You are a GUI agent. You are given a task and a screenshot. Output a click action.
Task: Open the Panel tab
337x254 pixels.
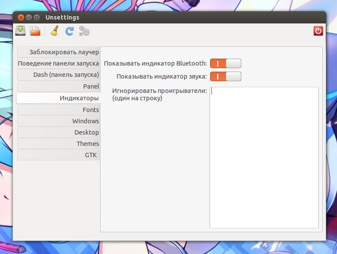(58, 86)
